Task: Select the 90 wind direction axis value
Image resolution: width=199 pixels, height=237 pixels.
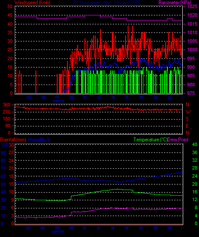Action: click(8, 126)
